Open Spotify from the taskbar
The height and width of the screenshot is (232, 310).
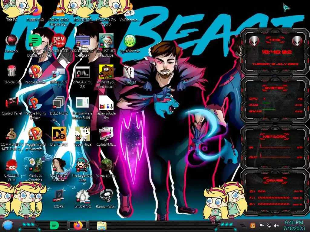pos(54,225)
